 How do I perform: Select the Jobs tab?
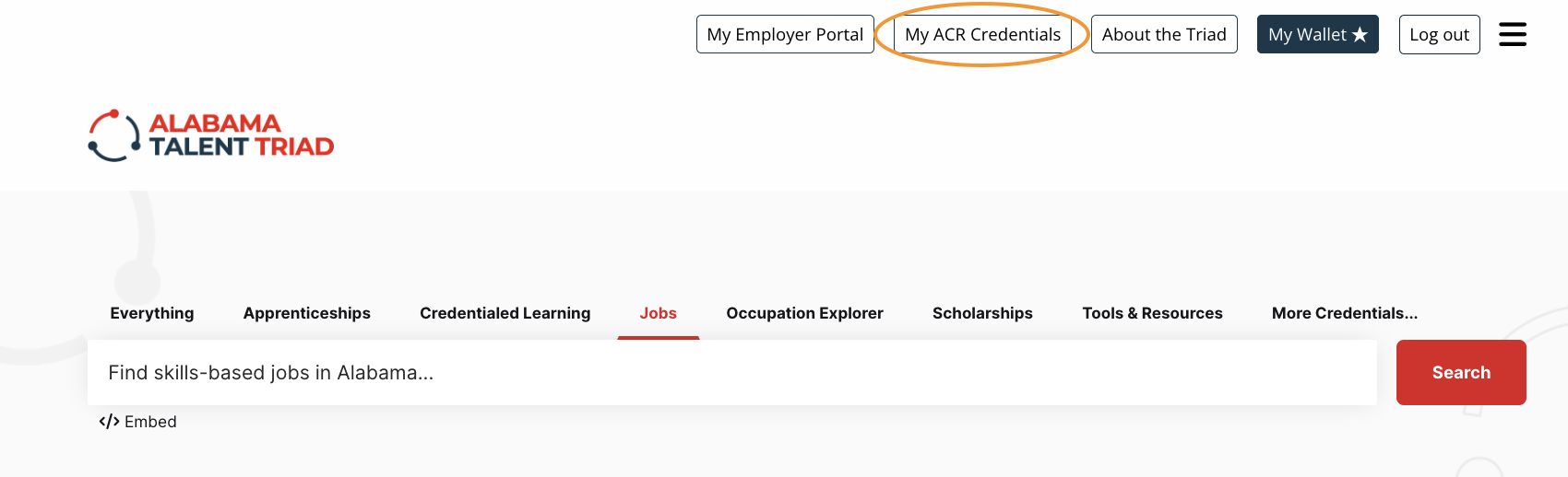point(659,313)
